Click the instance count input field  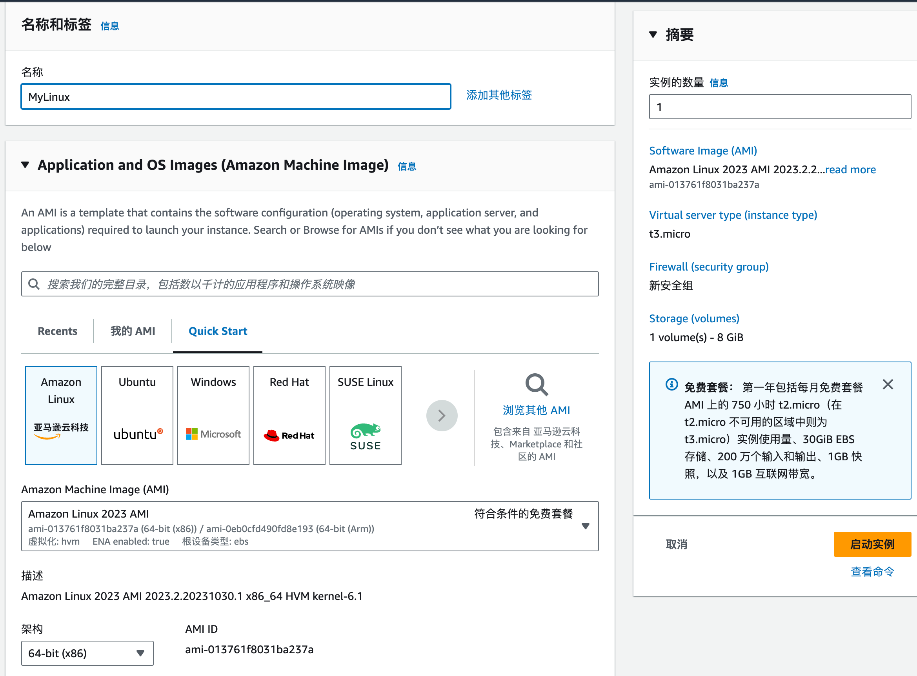click(x=779, y=107)
